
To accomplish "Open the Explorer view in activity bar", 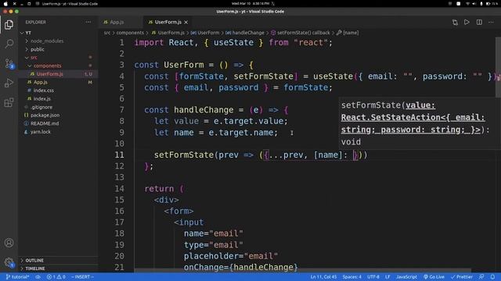I will [9, 24].
